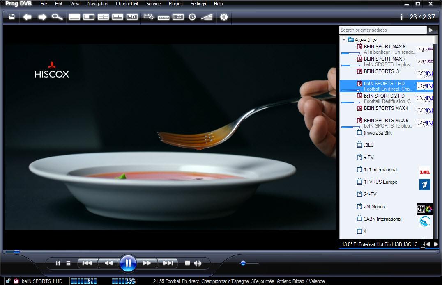Screen dimensions: 442x285
Task: Jump to next channel button
Action: point(168,263)
